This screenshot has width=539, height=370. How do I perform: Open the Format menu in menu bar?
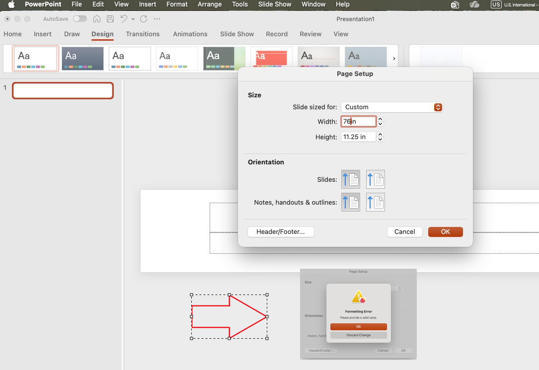[x=177, y=4]
